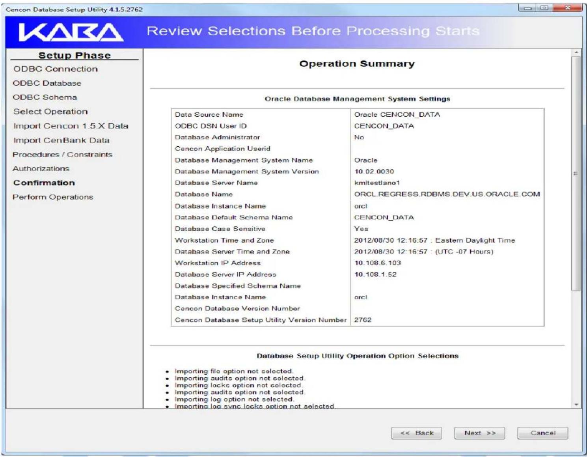Viewport: 587px width, 457px height.
Task: Click 'Database Specified Schema Name' label
Action: point(238,286)
